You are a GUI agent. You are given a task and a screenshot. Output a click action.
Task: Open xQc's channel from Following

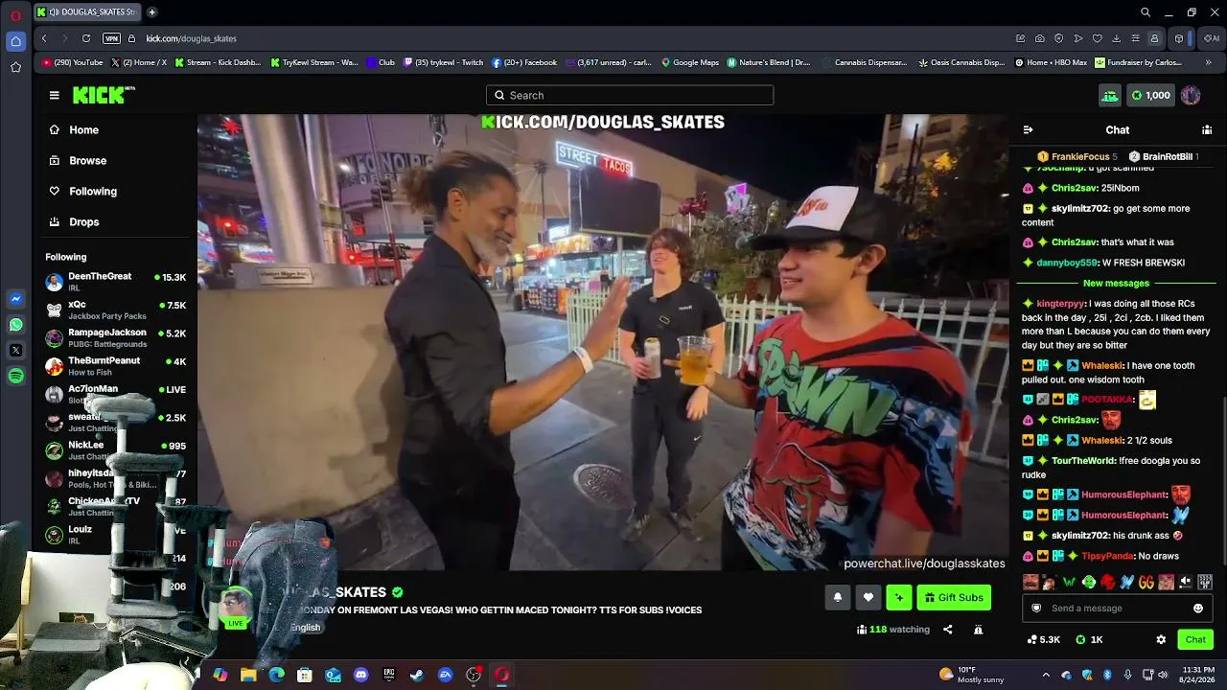116,310
